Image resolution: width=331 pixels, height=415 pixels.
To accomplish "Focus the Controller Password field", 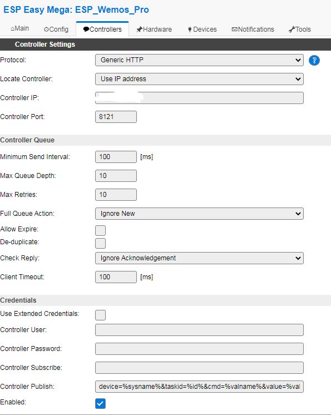I will [x=199, y=349].
